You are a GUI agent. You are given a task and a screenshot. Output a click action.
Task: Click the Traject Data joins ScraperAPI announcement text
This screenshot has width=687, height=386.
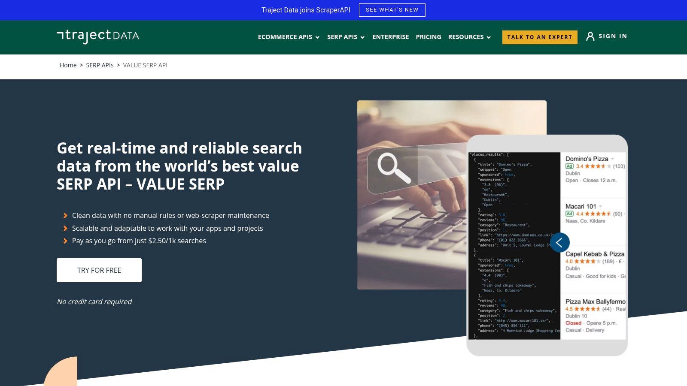pyautogui.click(x=306, y=10)
